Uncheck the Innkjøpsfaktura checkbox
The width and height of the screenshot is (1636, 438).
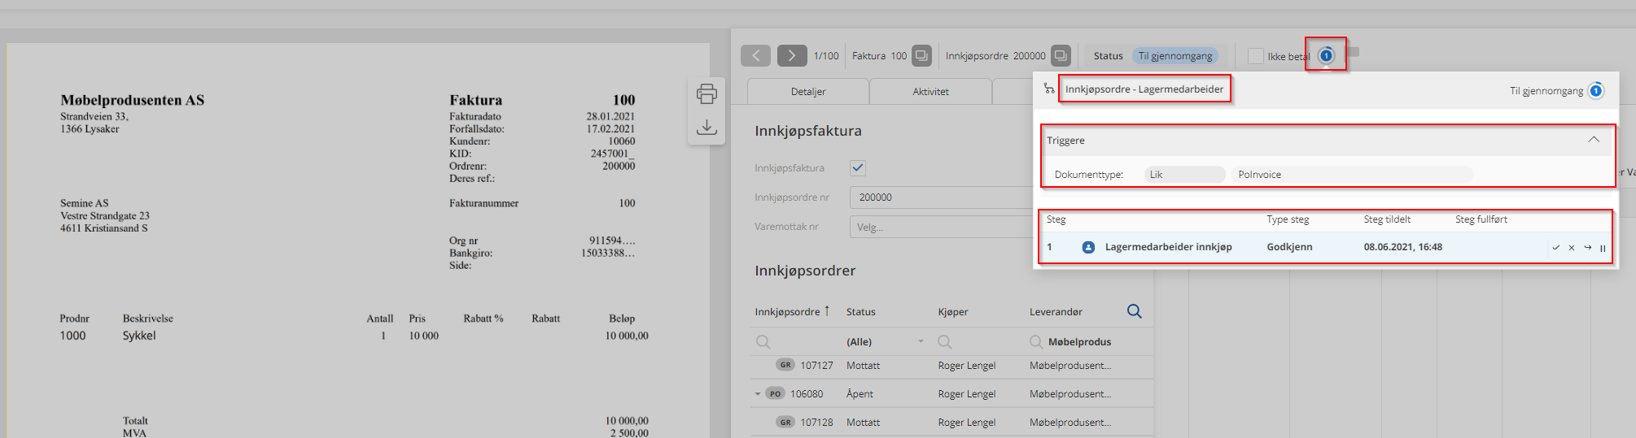click(x=858, y=168)
